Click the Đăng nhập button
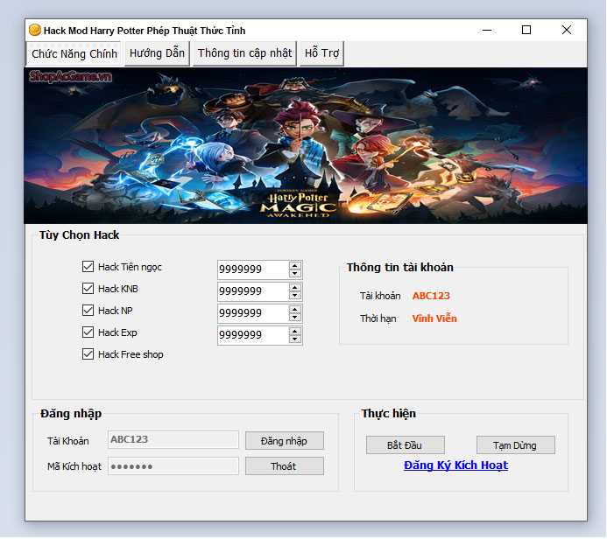Image resolution: width=607 pixels, height=539 pixels. (284, 441)
